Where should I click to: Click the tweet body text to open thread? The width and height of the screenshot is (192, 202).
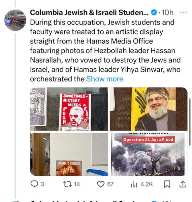[x=105, y=50]
